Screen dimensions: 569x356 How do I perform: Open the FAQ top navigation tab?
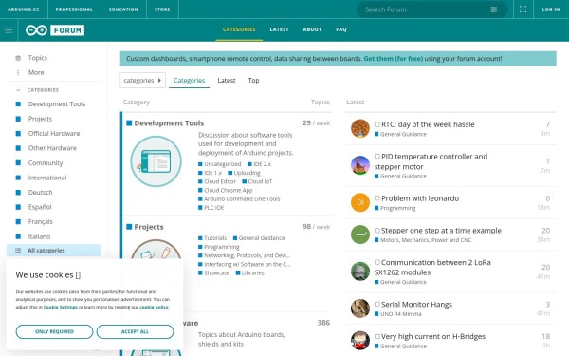pos(341,29)
